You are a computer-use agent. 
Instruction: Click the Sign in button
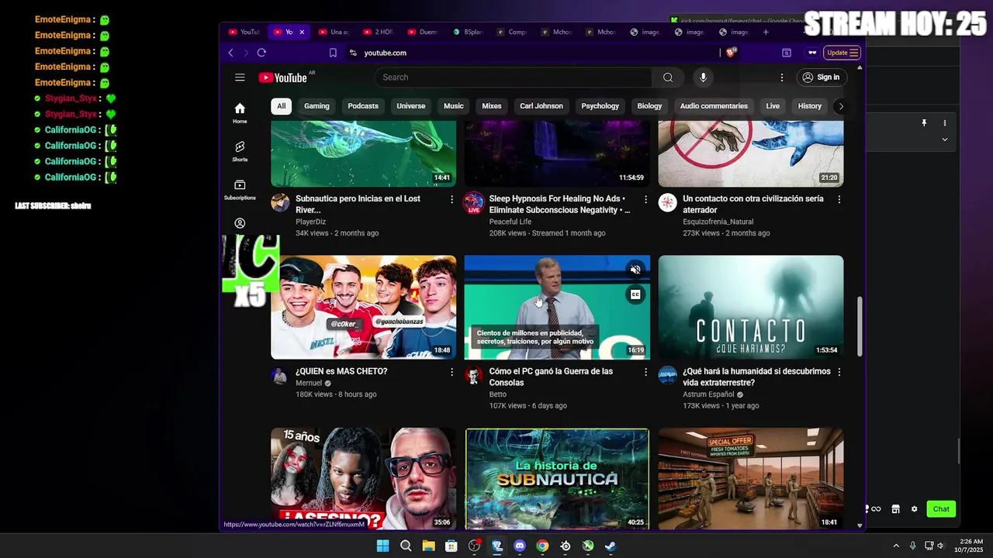822,77
